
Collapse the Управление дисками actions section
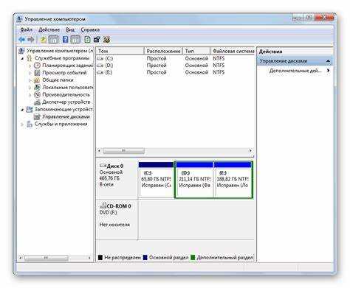pyautogui.click(x=328, y=61)
